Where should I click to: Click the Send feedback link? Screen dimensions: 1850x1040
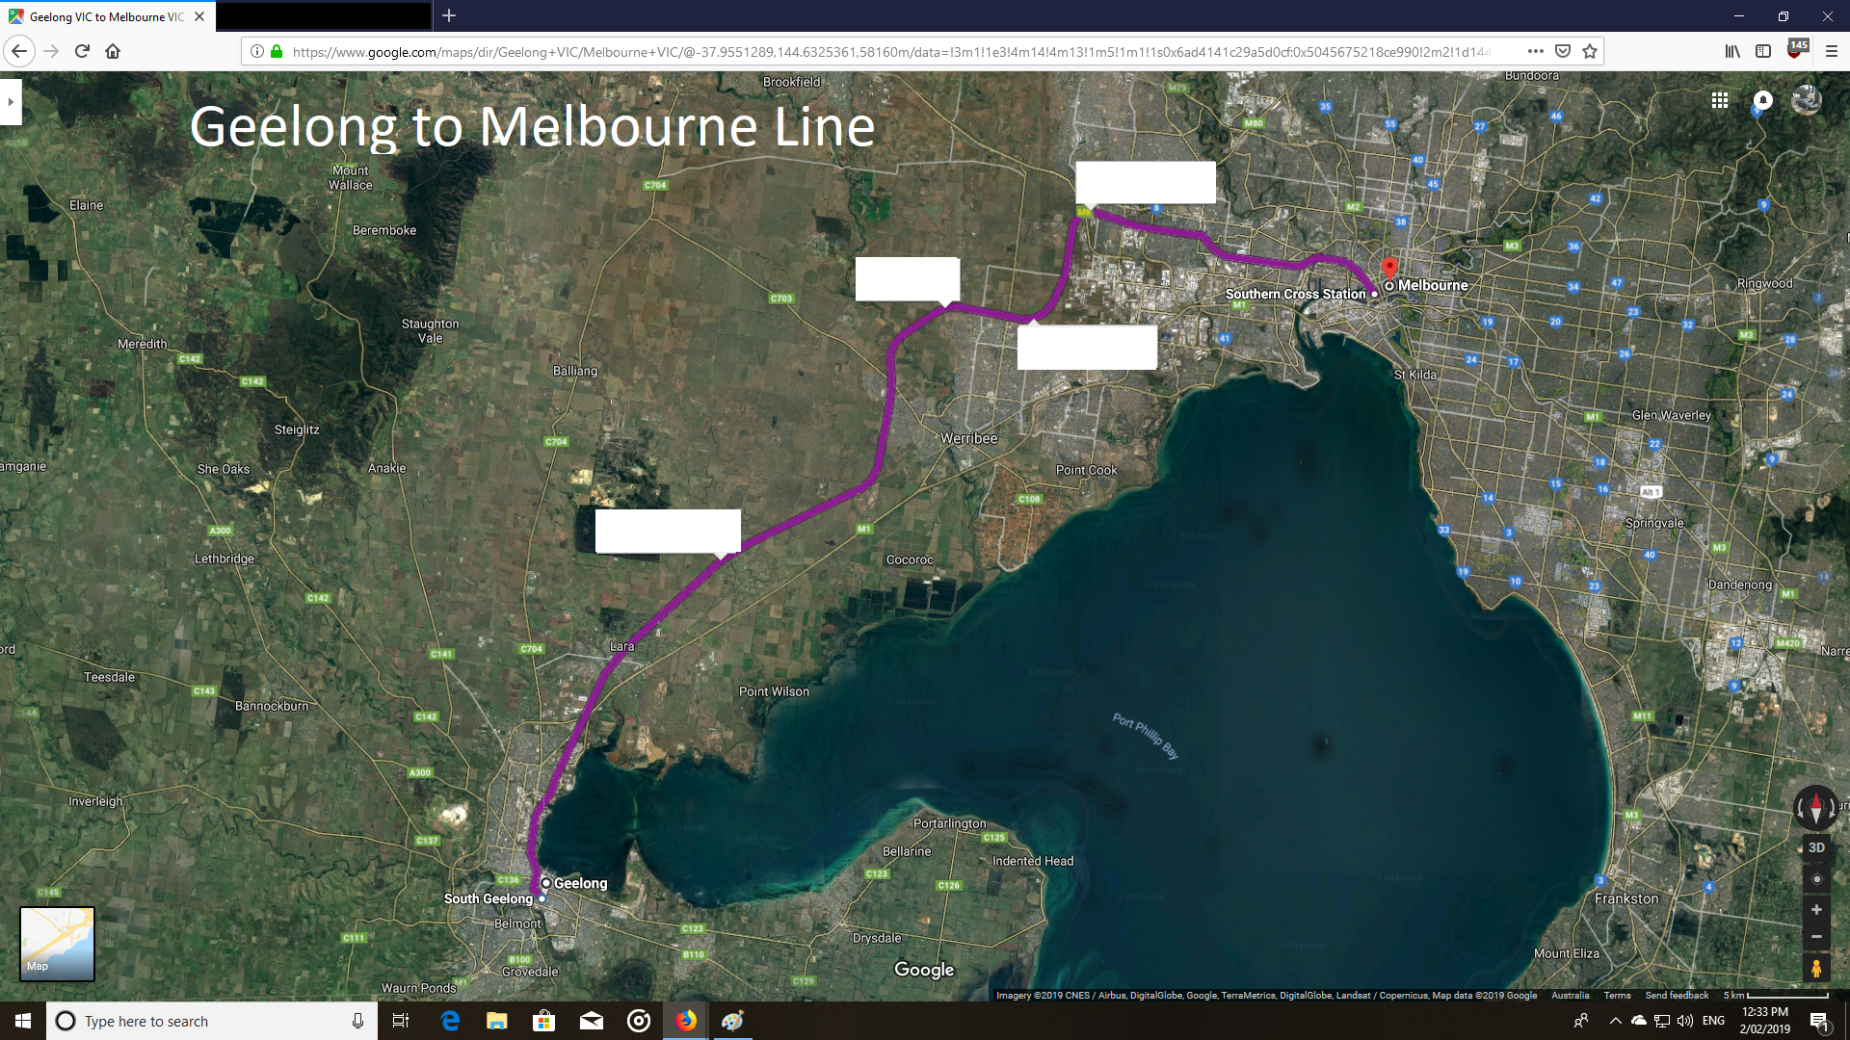point(1676,996)
